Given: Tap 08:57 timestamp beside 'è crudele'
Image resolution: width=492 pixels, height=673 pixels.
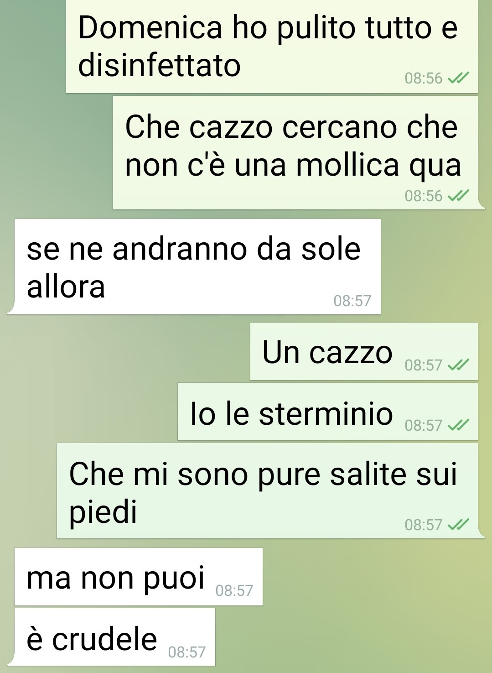Looking at the screenshot, I should tap(187, 652).
